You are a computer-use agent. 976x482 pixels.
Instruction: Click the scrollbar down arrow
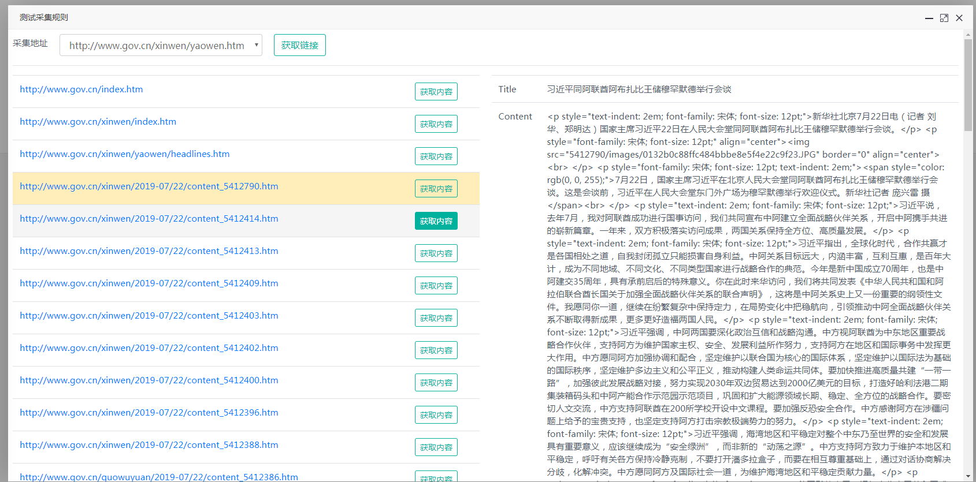point(968,476)
